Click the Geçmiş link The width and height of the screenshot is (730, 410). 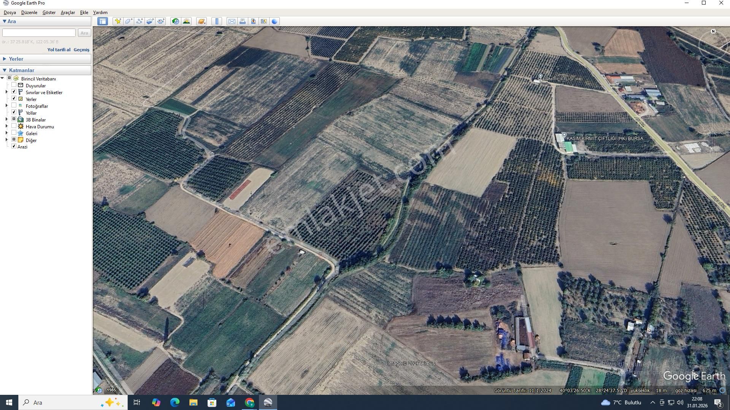coord(81,50)
